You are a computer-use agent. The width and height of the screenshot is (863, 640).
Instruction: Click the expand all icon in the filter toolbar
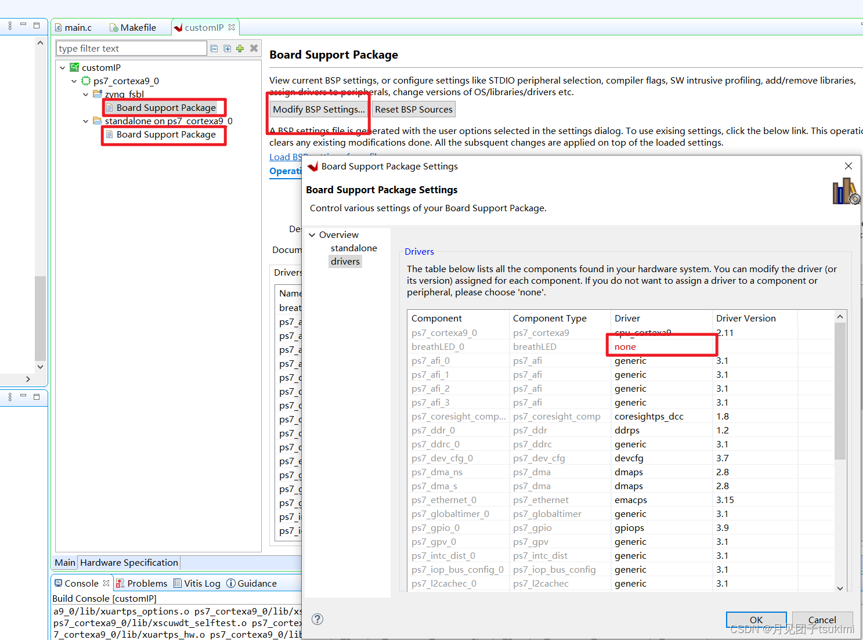click(x=227, y=48)
